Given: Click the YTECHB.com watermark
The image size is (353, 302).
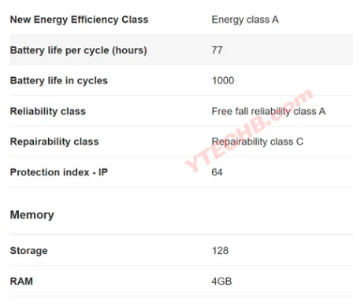Looking at the screenshot, I should coord(249,131).
